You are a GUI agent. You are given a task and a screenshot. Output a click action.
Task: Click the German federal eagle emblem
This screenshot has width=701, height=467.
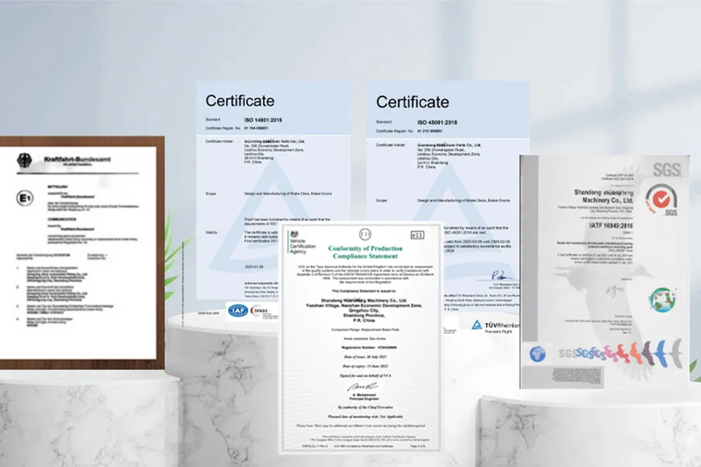(24, 161)
